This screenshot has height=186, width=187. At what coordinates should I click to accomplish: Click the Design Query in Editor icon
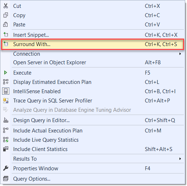pos(6,120)
